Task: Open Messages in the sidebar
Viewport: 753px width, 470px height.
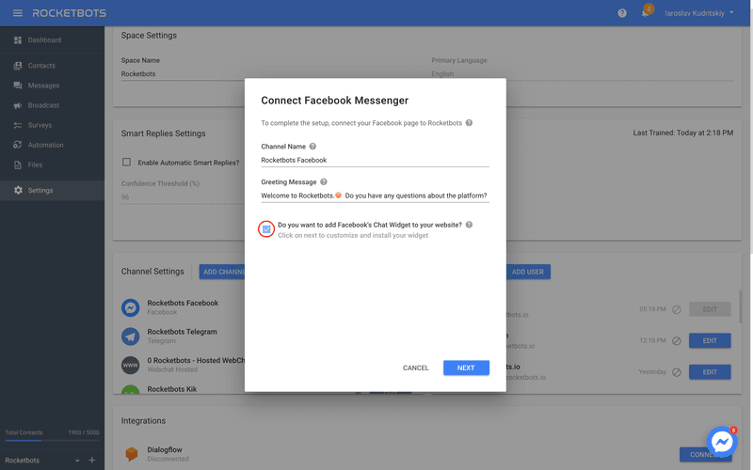Action: 52,86
